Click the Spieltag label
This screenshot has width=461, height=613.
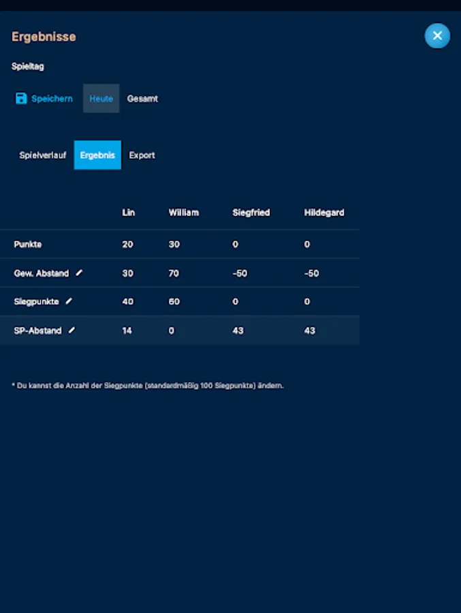click(x=28, y=67)
